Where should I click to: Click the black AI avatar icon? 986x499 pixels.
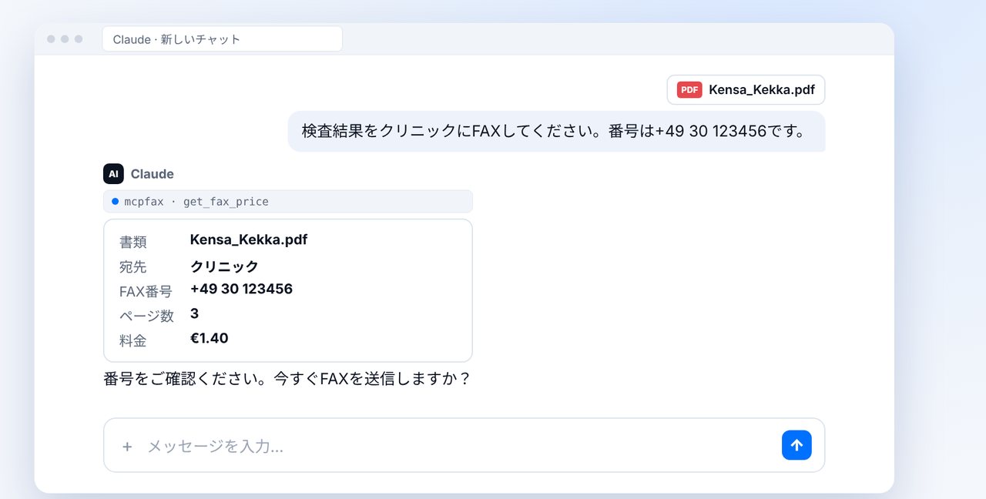click(113, 174)
